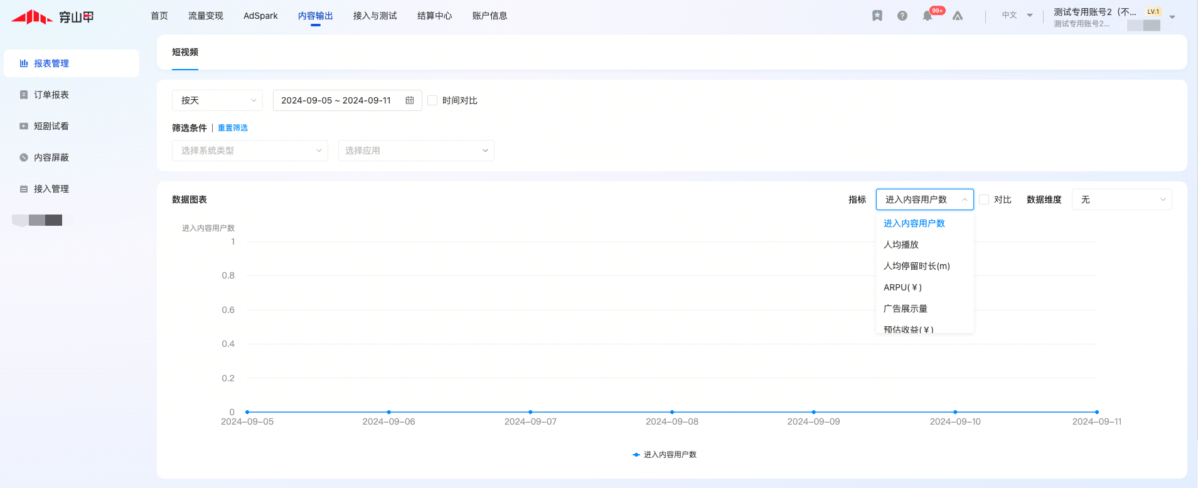Switch to the 结算中心 top menu

434,16
